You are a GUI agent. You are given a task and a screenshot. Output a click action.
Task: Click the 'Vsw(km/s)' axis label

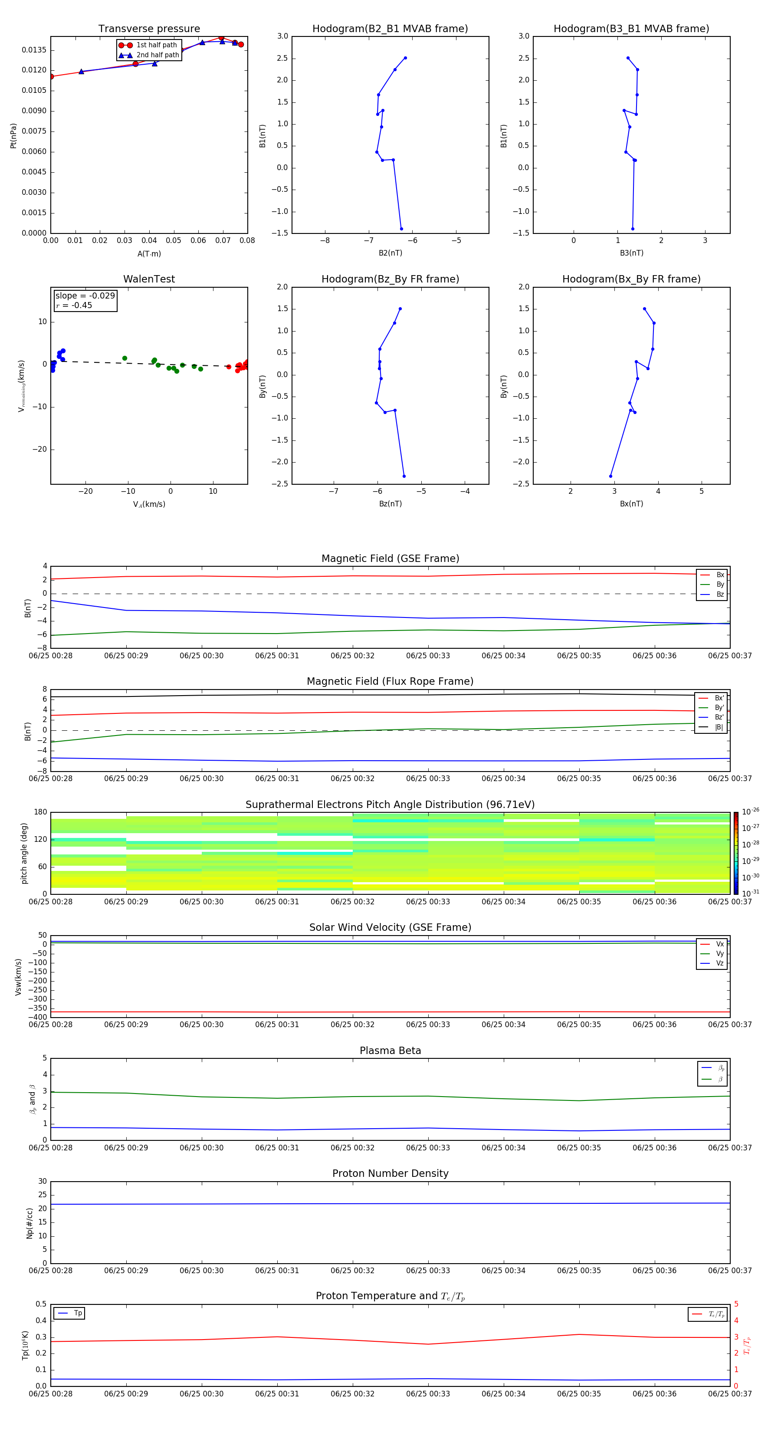pos(18,977)
